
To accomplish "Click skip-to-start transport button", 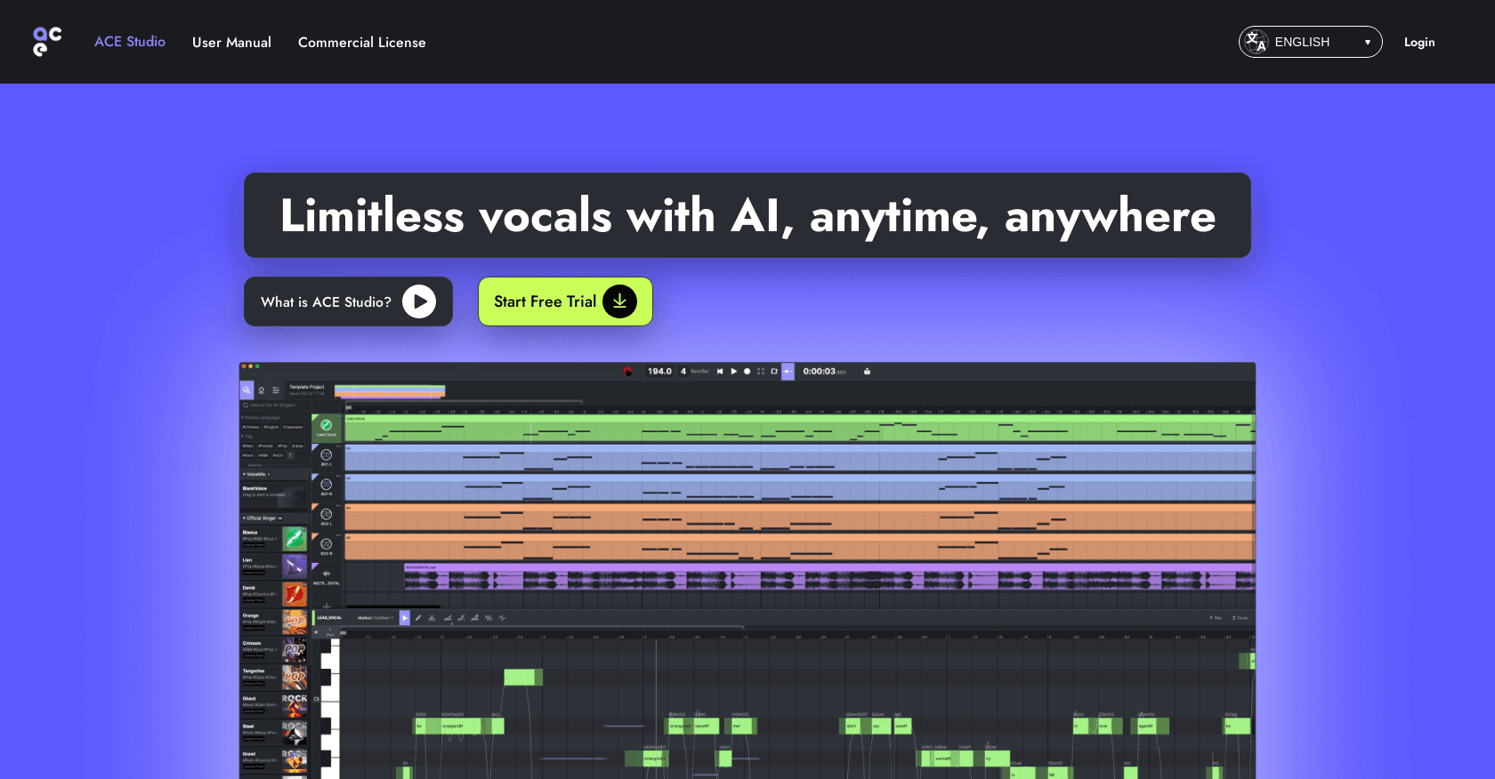I will click(720, 371).
